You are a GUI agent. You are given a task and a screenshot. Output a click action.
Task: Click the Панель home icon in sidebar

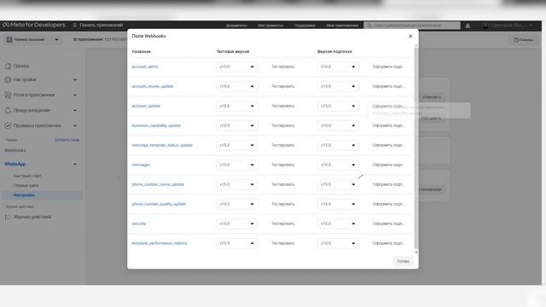8,67
